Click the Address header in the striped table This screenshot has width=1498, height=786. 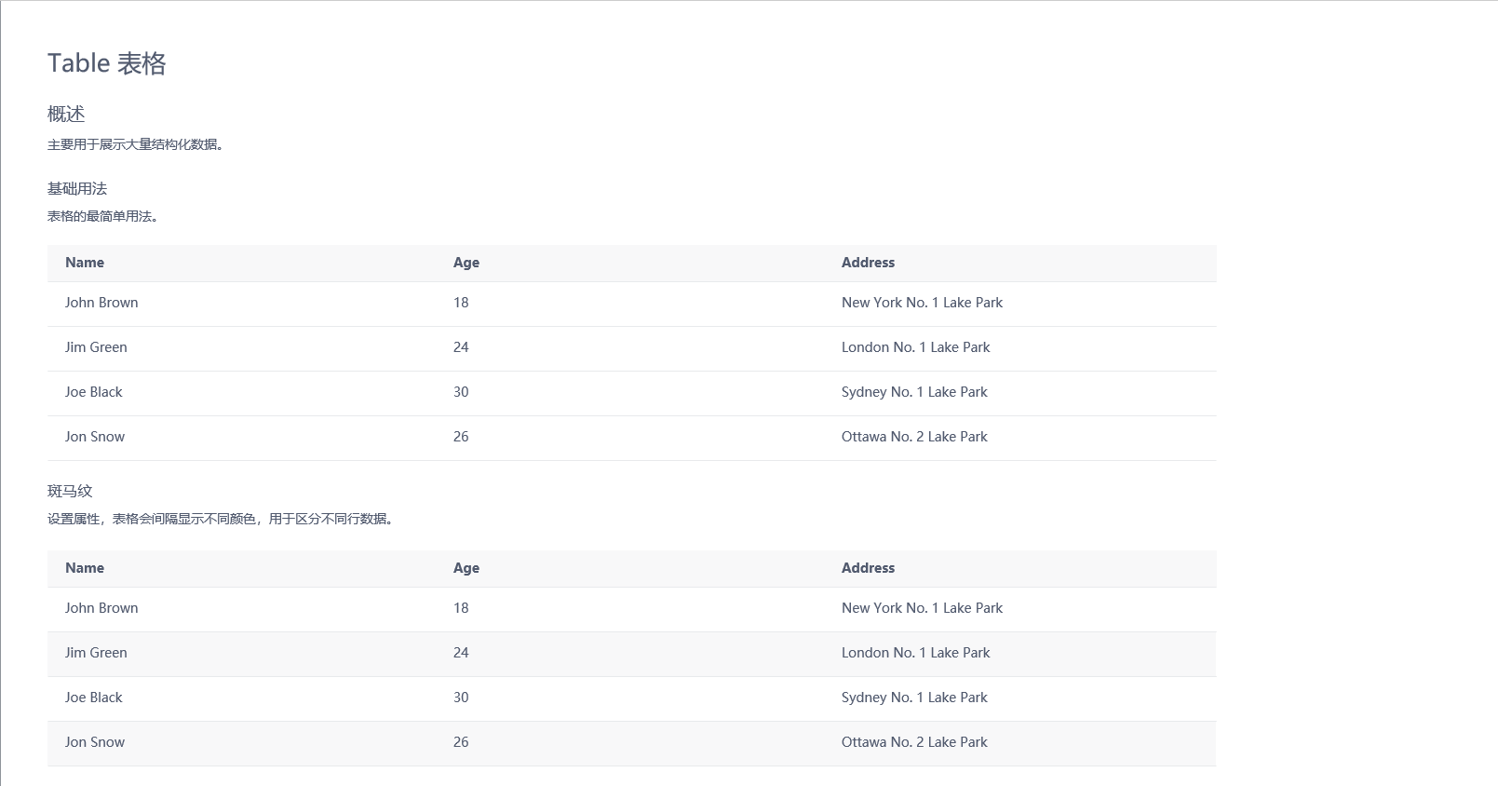coord(868,568)
